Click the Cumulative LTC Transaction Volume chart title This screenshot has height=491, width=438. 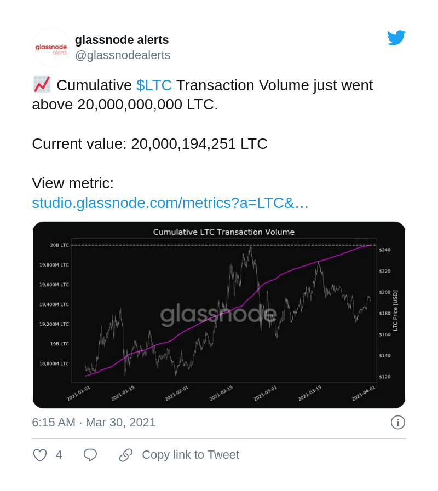[x=223, y=232]
